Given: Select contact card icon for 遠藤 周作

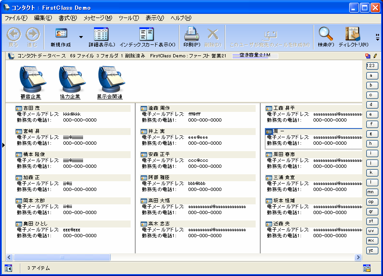Looking at the screenshot, I should click(144, 108).
